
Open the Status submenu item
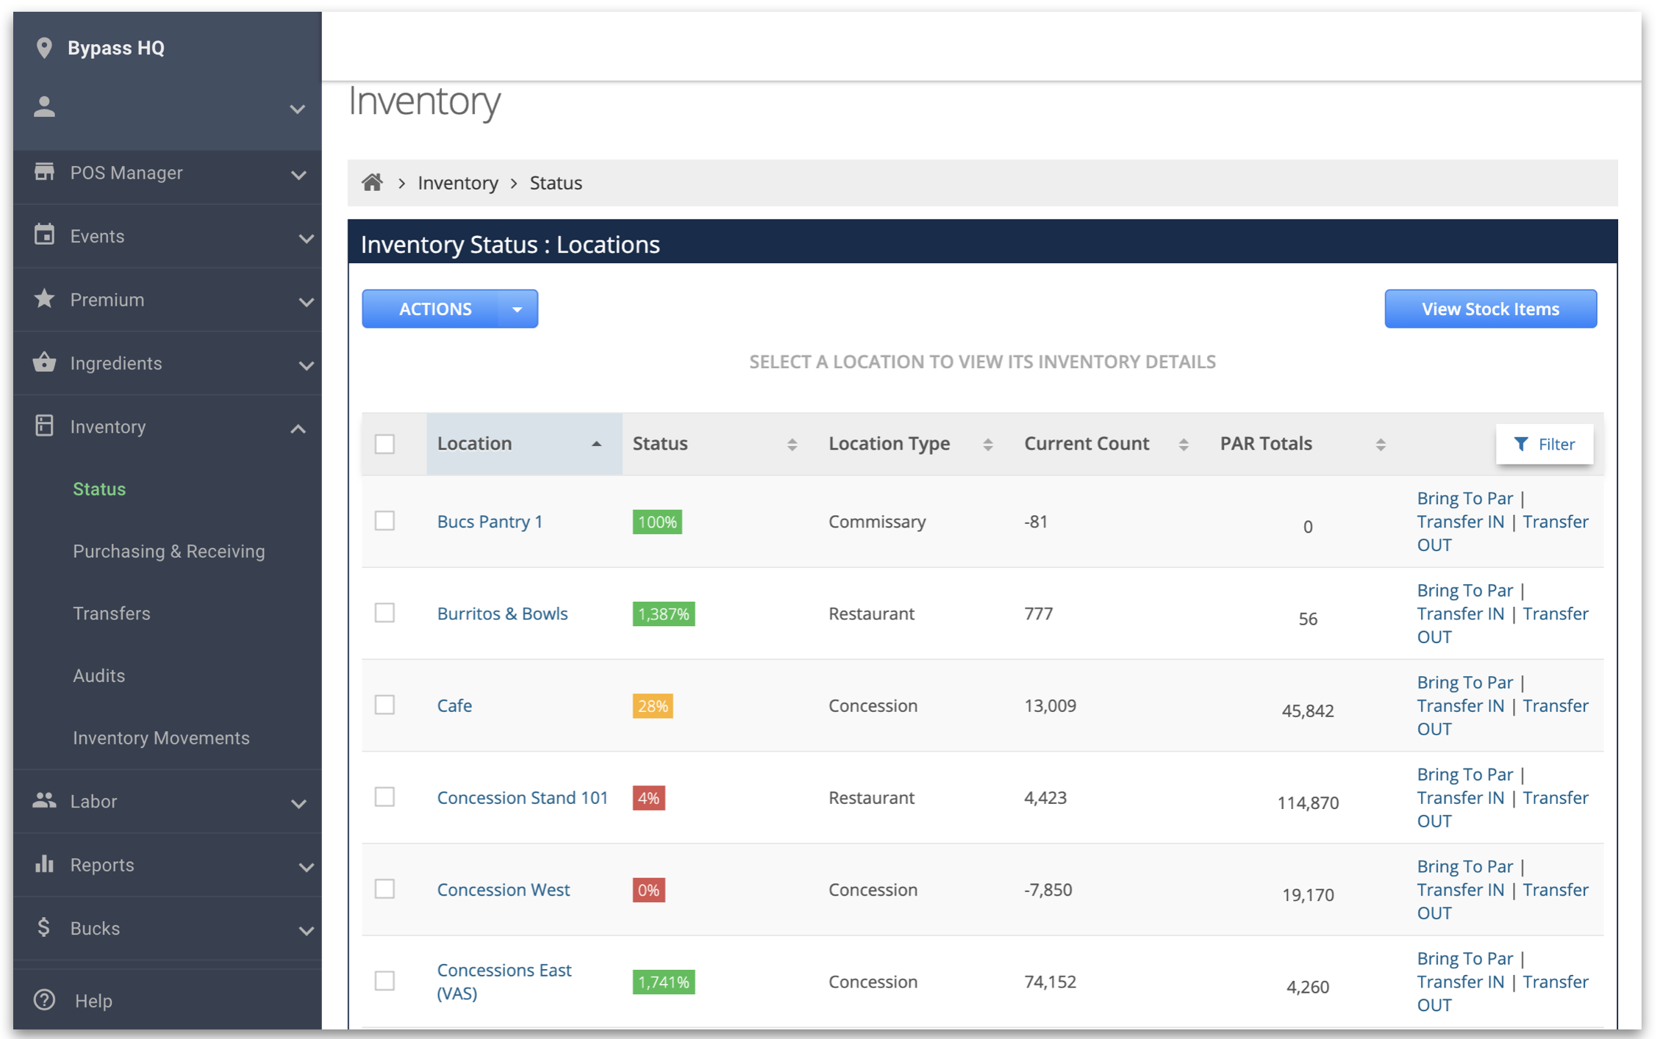click(x=99, y=489)
